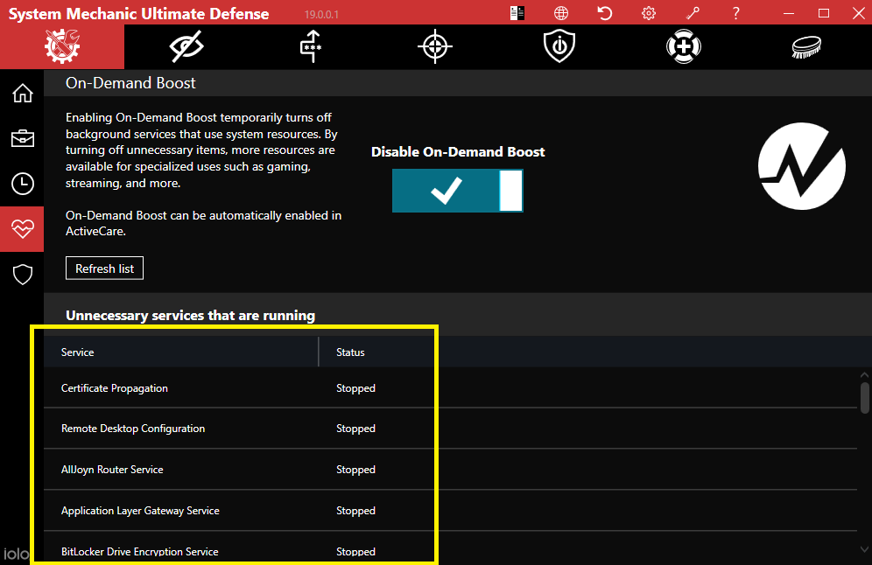The height and width of the screenshot is (565, 872).
Task: Click the version number 19.0.0.1
Action: (321, 15)
